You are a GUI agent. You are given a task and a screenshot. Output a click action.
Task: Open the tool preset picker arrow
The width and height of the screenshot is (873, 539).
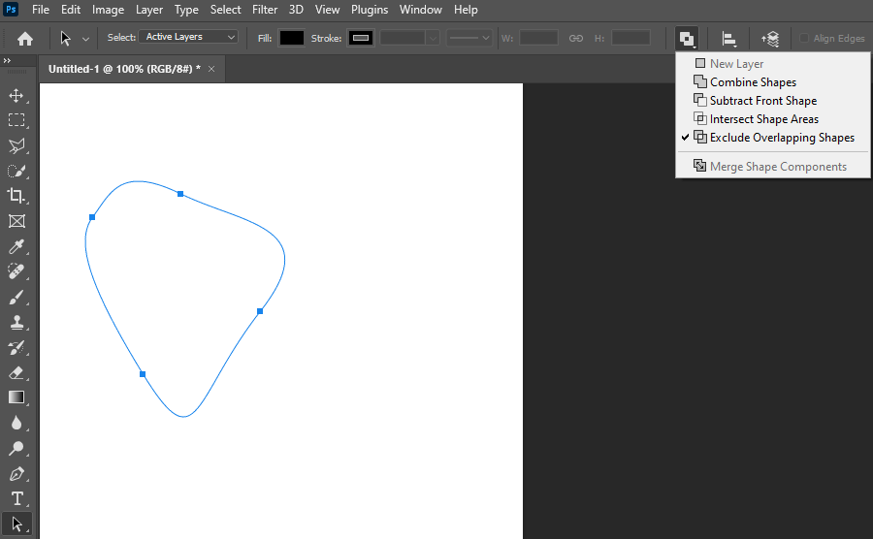[85, 39]
